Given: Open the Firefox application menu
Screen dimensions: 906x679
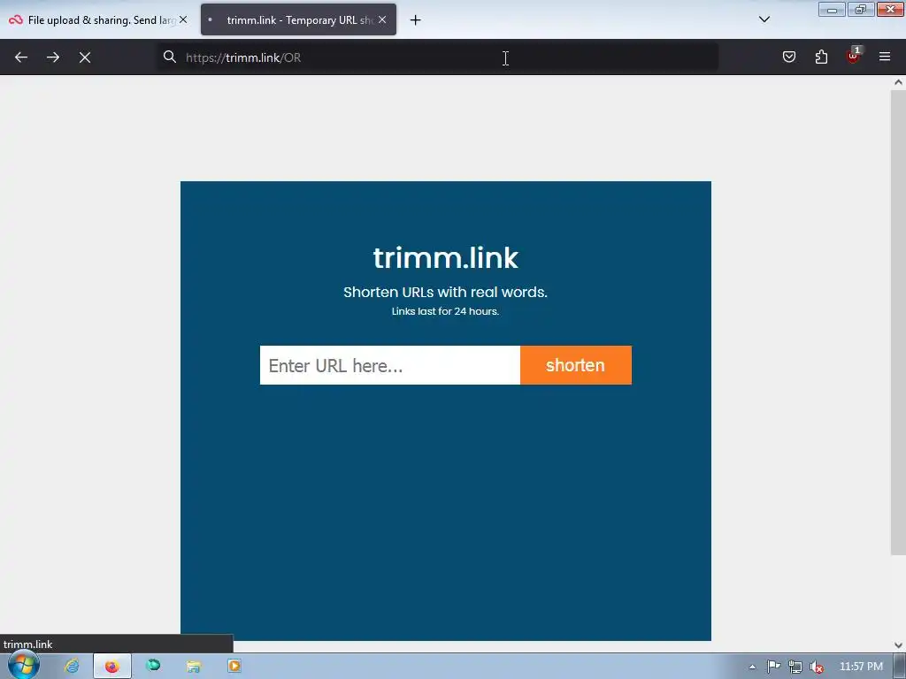Looking at the screenshot, I should point(885,57).
